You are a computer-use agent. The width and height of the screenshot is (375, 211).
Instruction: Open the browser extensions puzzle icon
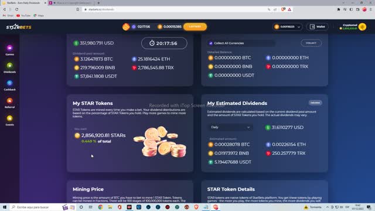click(x=339, y=9)
